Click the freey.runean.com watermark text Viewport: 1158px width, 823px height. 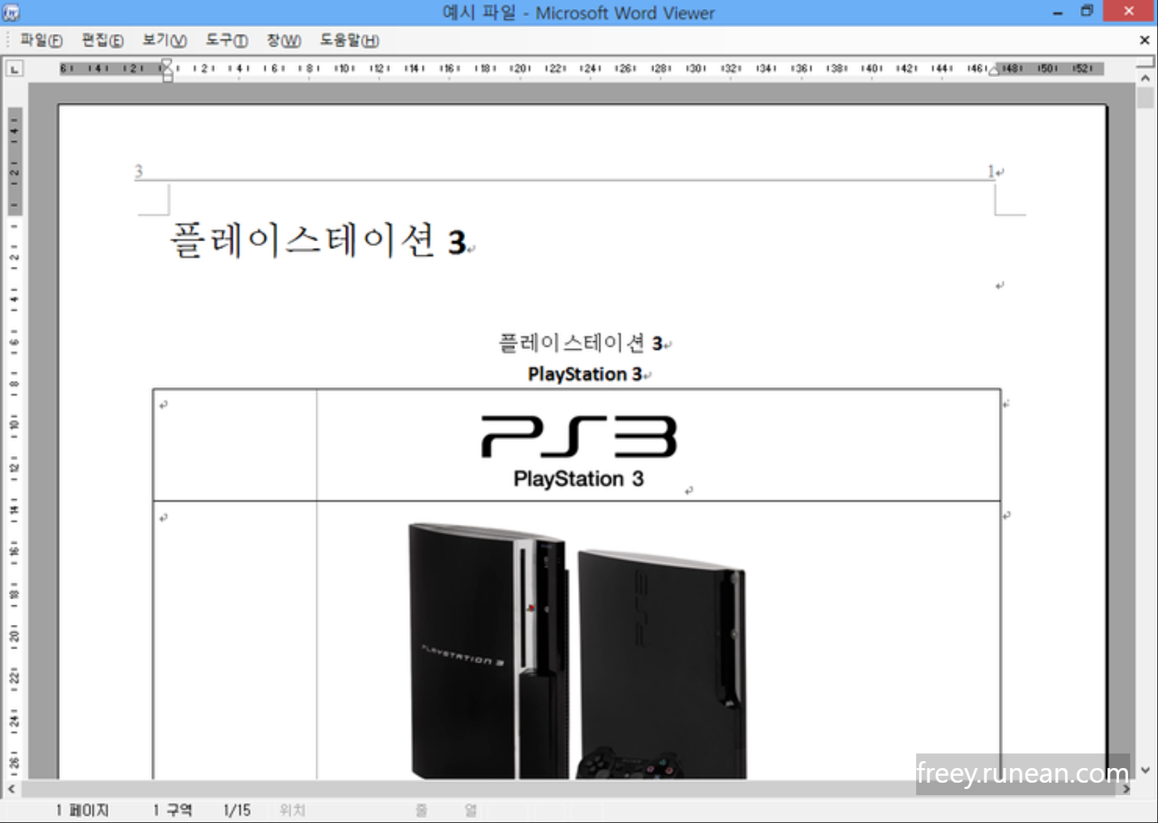point(1022,771)
